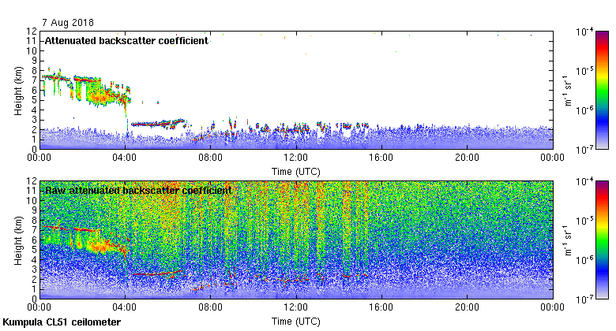Click the 08:00 time tick under upper plot

210,158
